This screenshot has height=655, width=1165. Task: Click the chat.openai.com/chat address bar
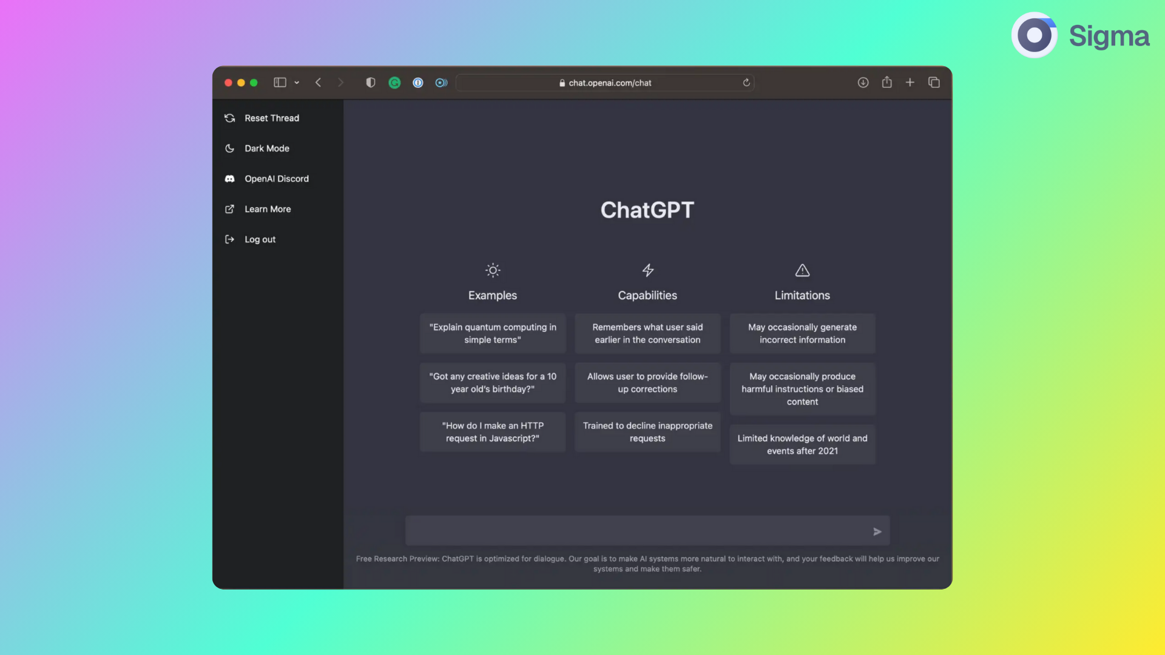(605, 82)
